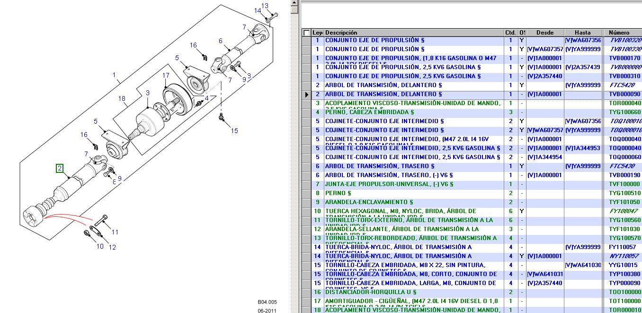Select callout number 1 on the diagram
This screenshot has width=642, height=313.
pyautogui.click(x=114, y=75)
